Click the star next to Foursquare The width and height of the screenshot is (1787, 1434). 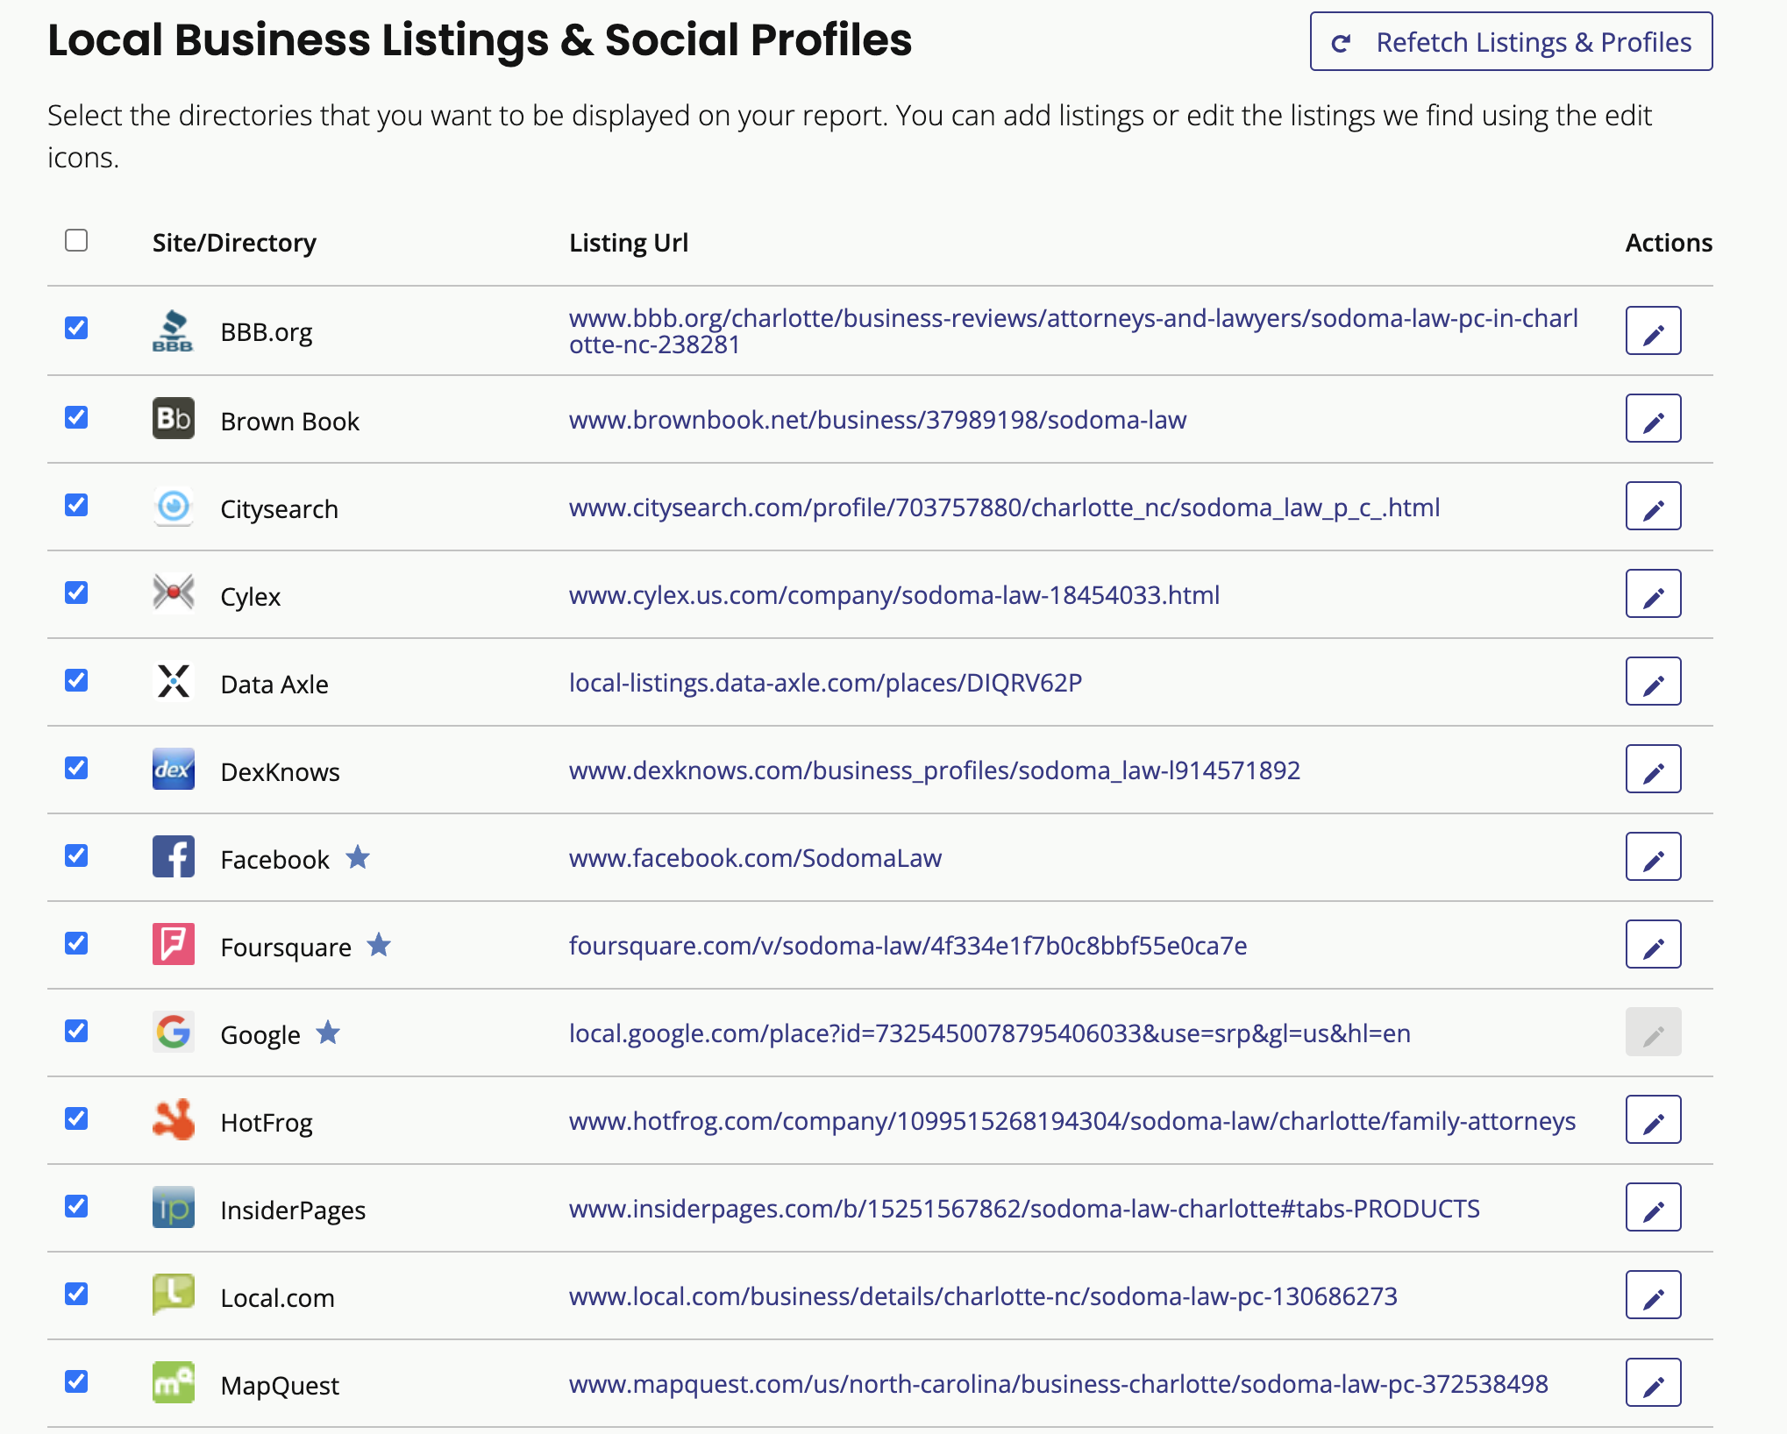[381, 945]
